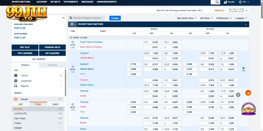The image size is (263, 131).
Task: Click the 99JILI.TO logo
Action: point(27,14)
